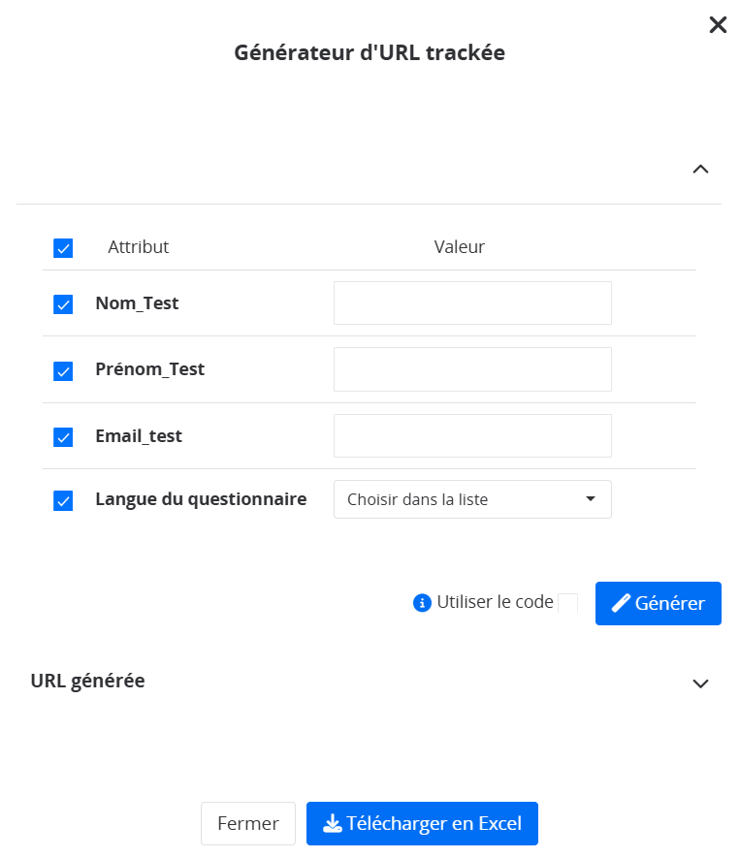The height and width of the screenshot is (858, 740).
Task: Click the pencil icon on Générer
Action: (x=621, y=603)
